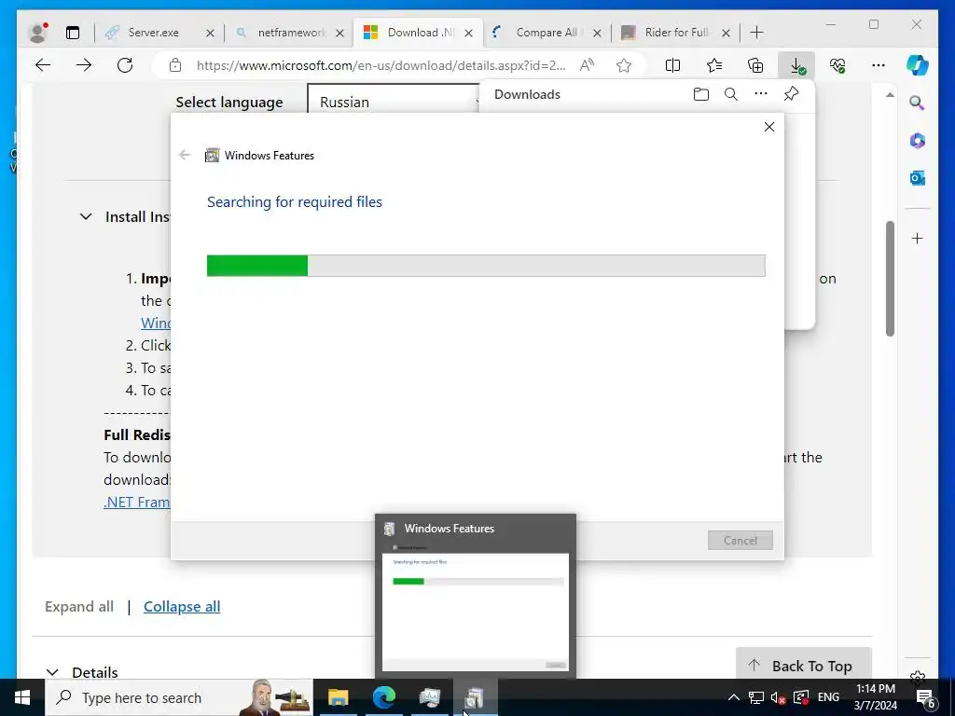Open Downloads more options menu

[x=761, y=94]
